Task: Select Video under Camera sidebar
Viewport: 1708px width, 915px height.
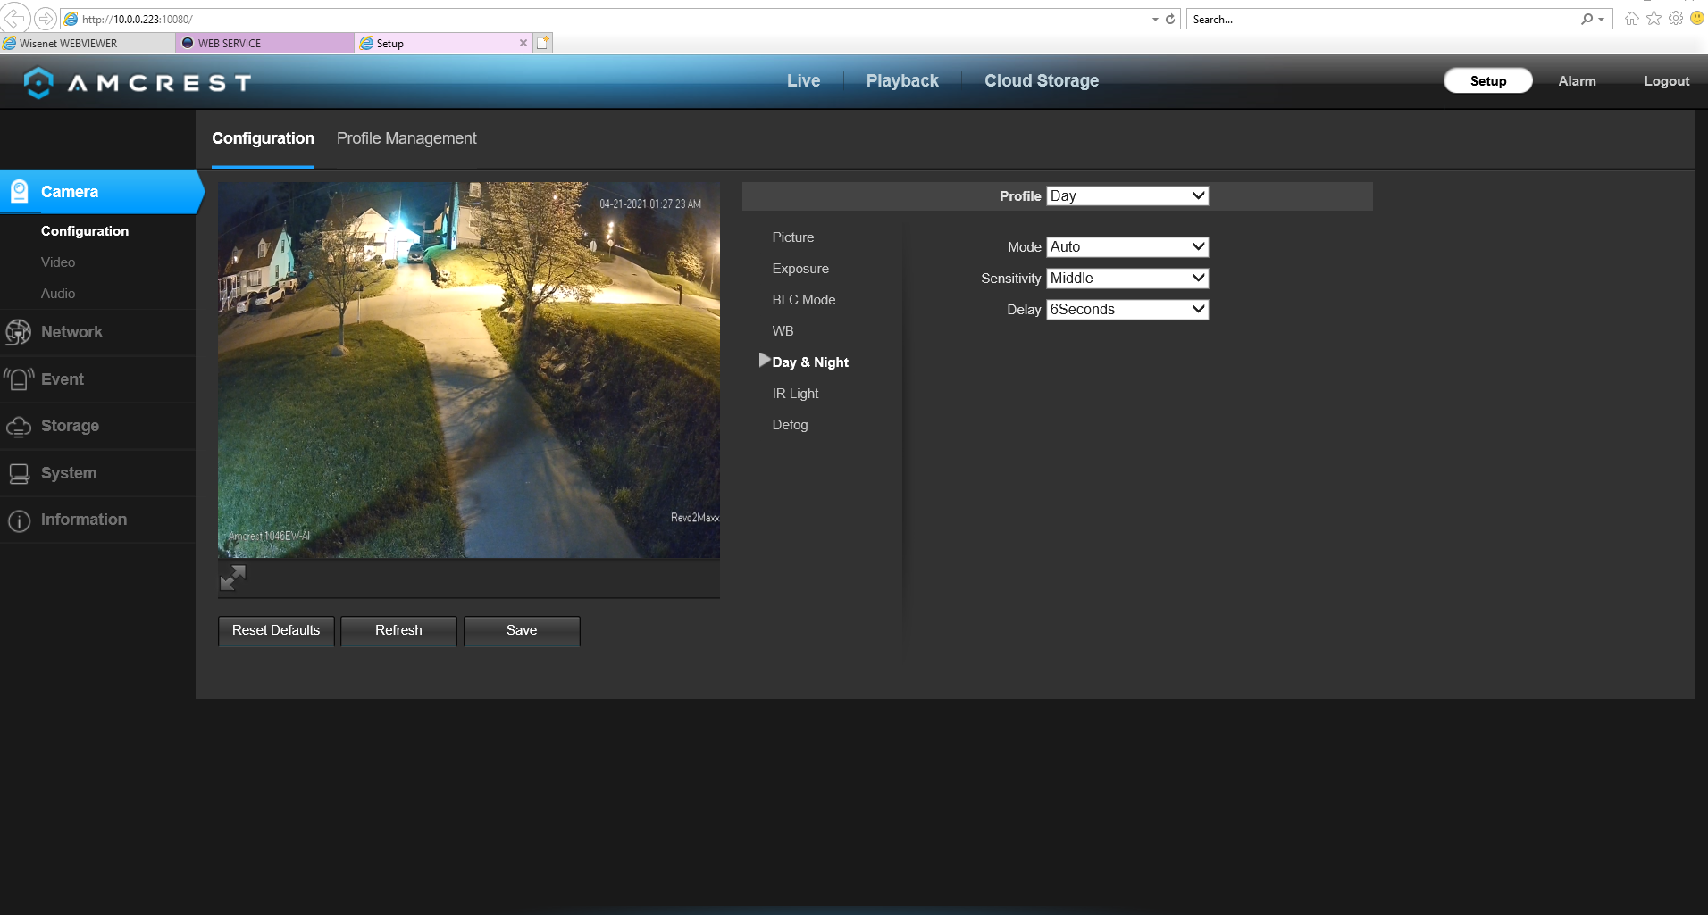Action: pos(58,262)
